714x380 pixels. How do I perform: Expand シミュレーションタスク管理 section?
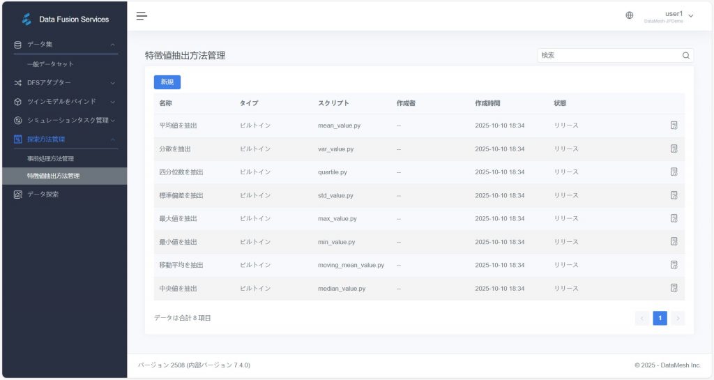click(64, 120)
